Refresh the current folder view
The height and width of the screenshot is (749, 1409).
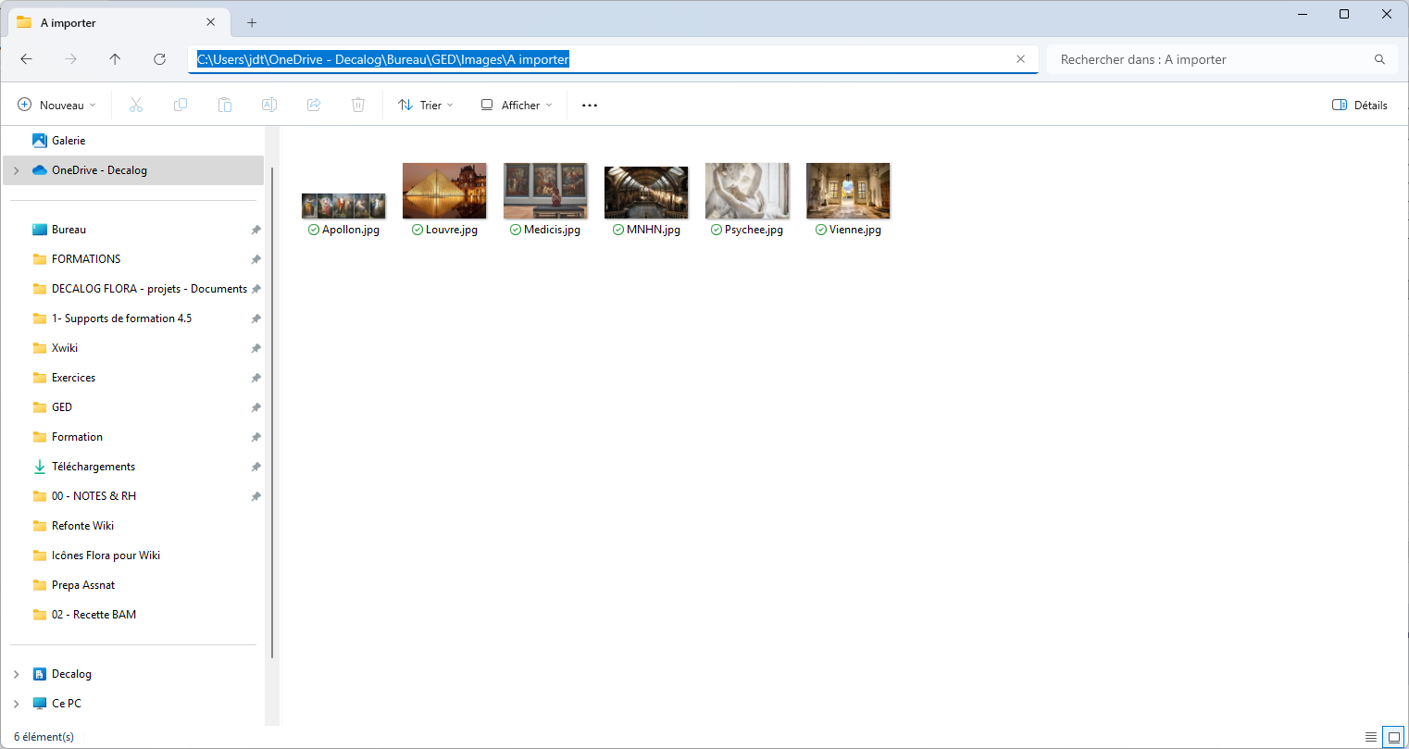pos(159,59)
